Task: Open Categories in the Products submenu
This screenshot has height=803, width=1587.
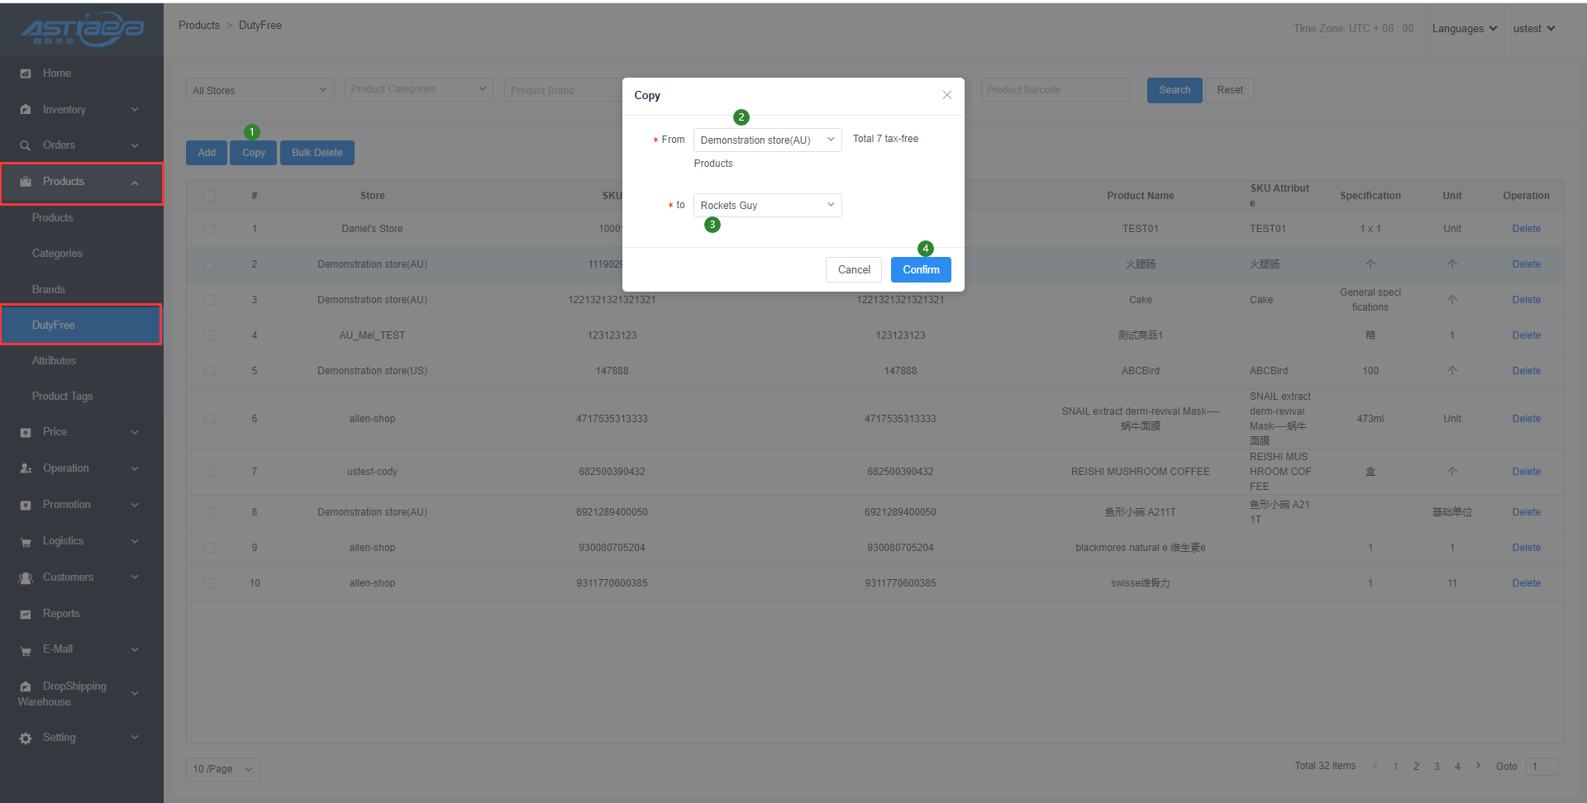Action: (57, 254)
